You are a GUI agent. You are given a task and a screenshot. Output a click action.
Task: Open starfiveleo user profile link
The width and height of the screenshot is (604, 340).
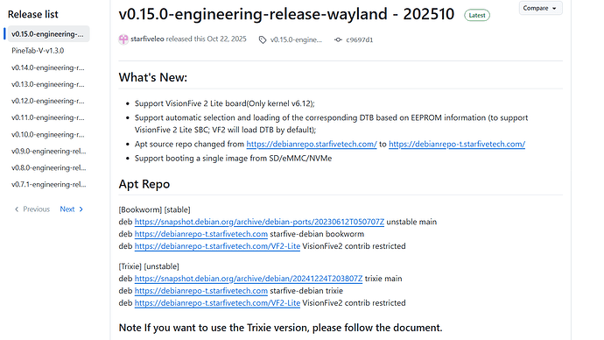(x=147, y=39)
